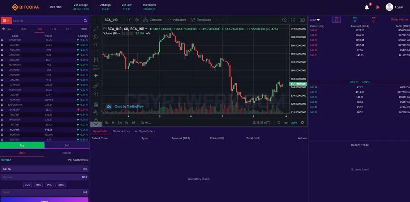Collapse the drawing toolbar with bottom chevron
Viewport: 410px width, 202px height.
click(x=96, y=124)
